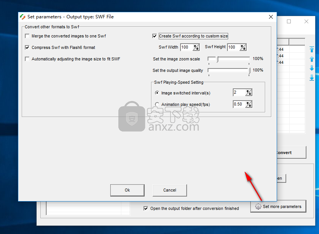Select Image switched interval(s) radio button

(157, 93)
